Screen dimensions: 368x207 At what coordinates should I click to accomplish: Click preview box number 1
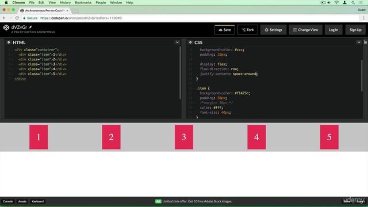(x=39, y=137)
